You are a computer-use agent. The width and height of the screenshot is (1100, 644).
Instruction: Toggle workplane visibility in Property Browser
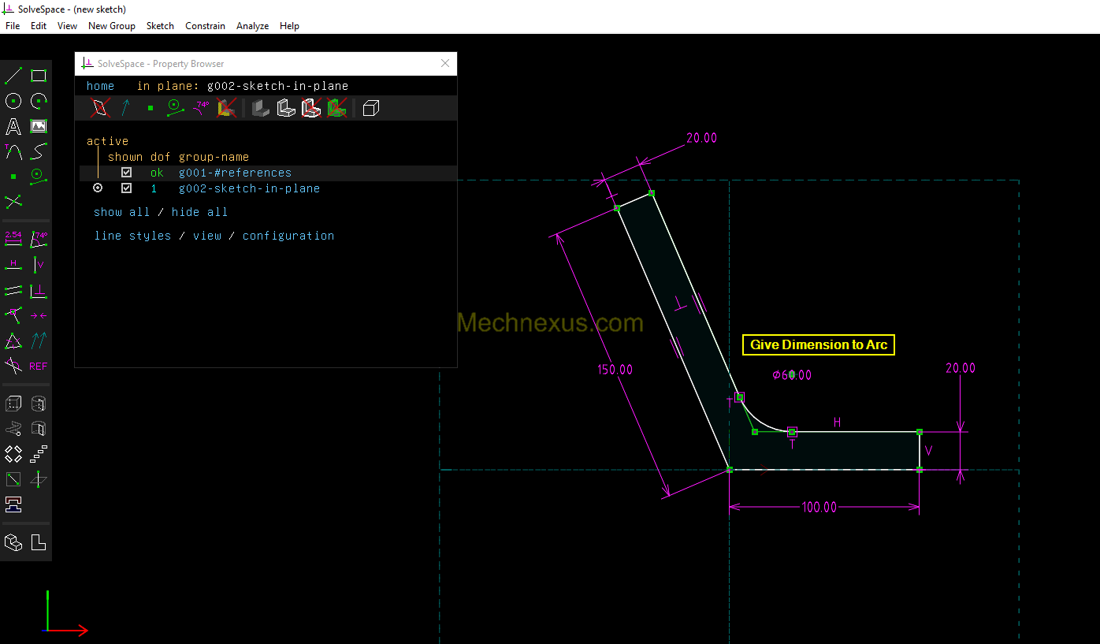tap(100, 108)
